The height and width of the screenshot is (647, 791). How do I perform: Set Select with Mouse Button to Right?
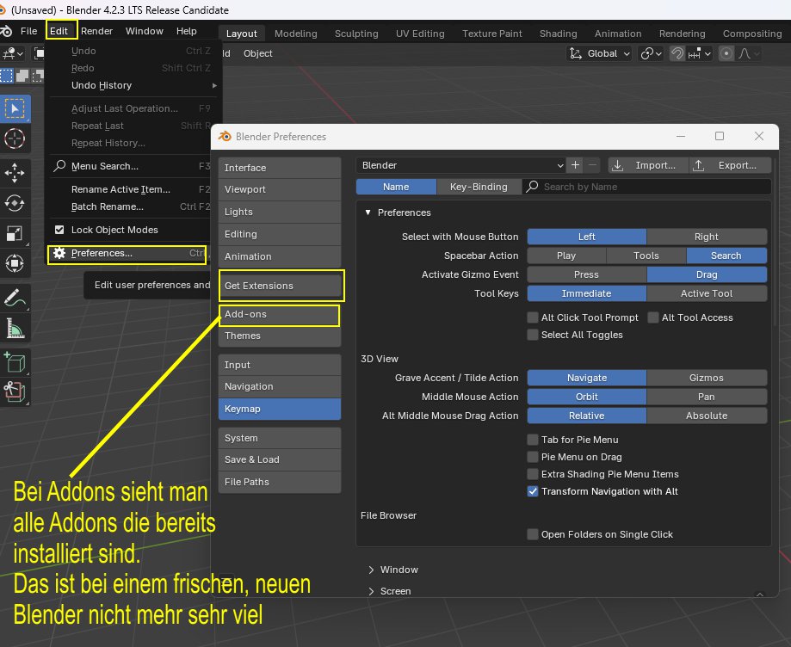pos(707,237)
